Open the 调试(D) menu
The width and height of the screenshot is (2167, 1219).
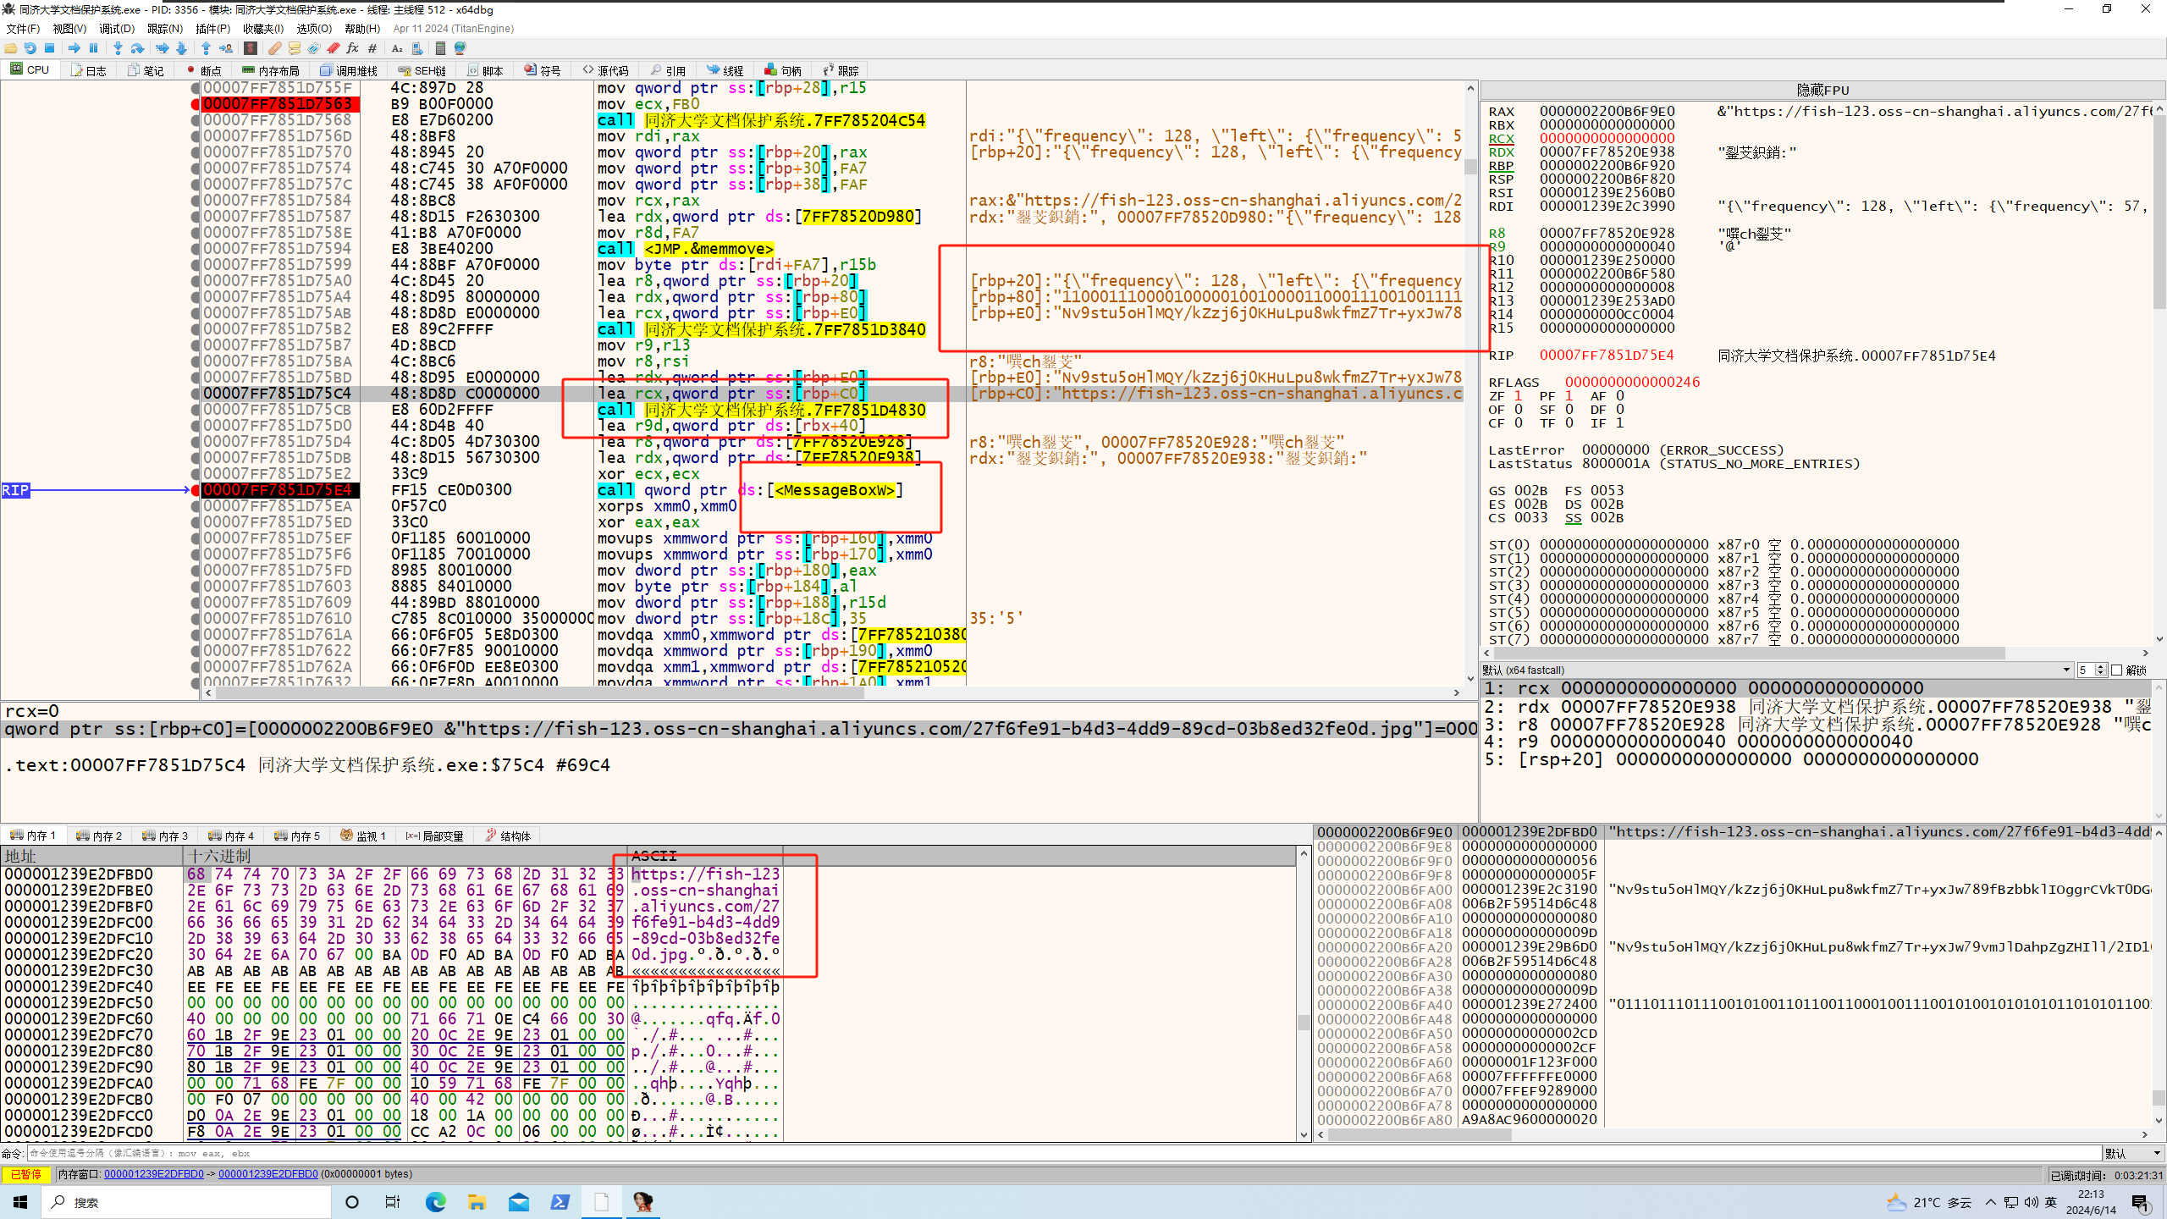tap(117, 29)
